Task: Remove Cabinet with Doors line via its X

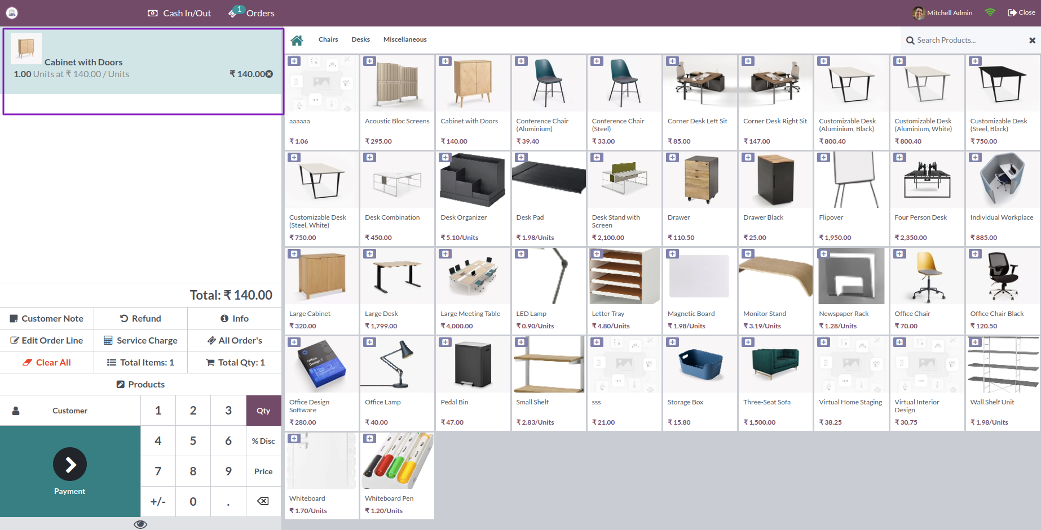Action: (x=269, y=74)
